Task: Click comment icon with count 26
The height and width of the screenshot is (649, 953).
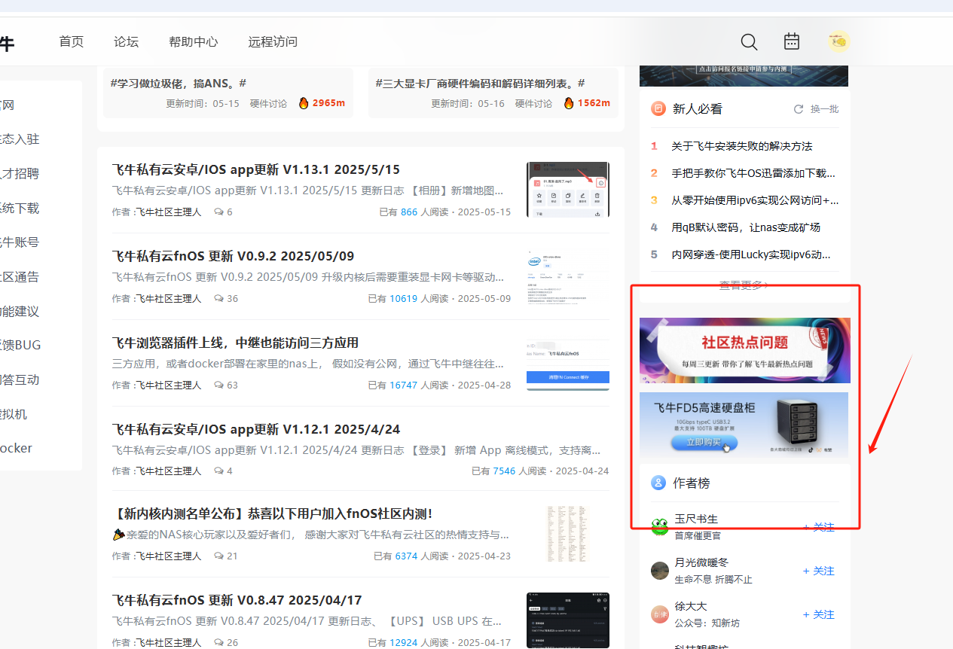Action: point(218,643)
